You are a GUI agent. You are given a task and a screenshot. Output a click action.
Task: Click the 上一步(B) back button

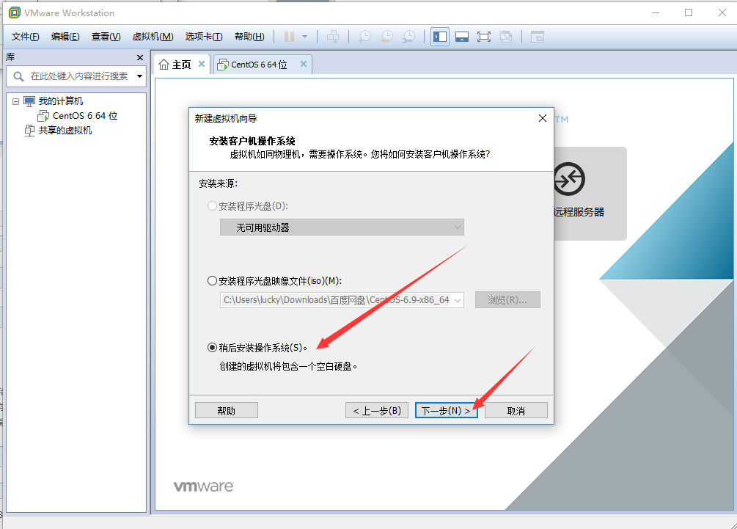coord(377,410)
